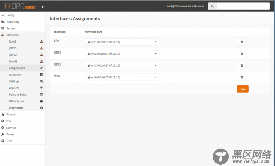
Task: Delete the LAN interface assignment
Action: pos(242,42)
